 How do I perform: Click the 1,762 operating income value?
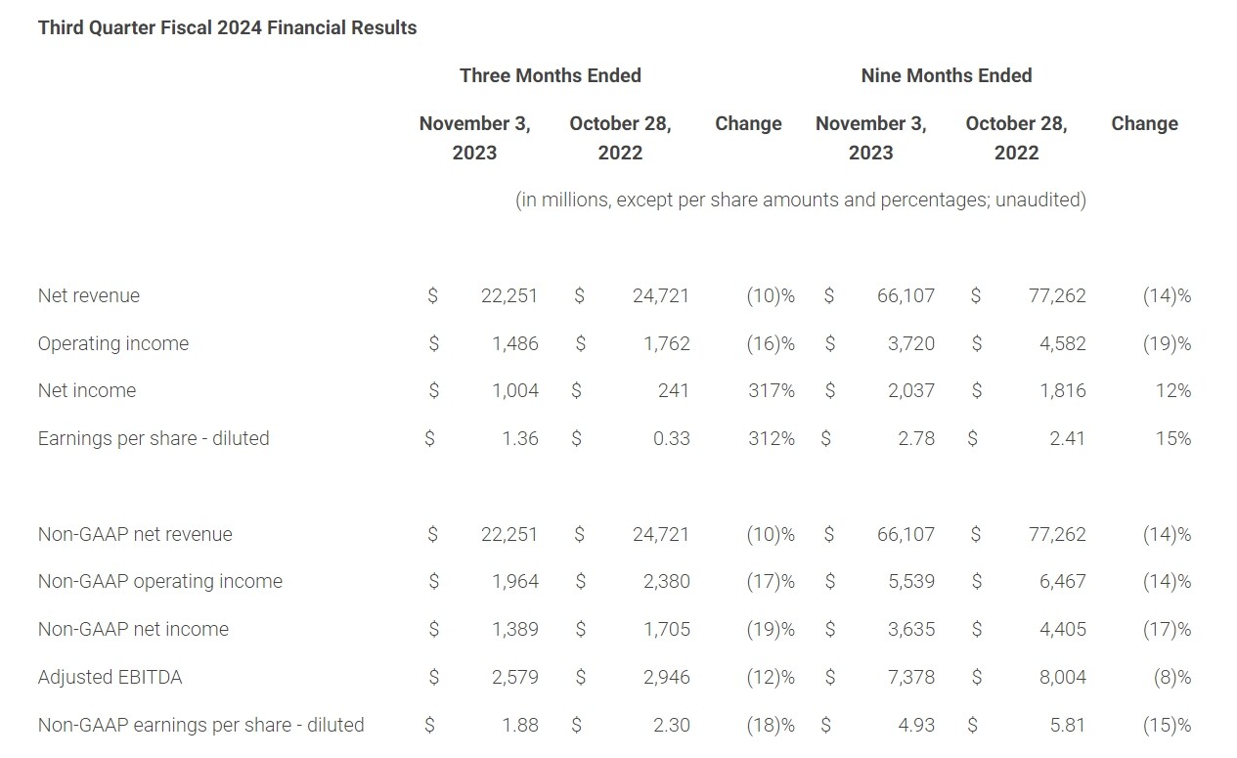[667, 343]
